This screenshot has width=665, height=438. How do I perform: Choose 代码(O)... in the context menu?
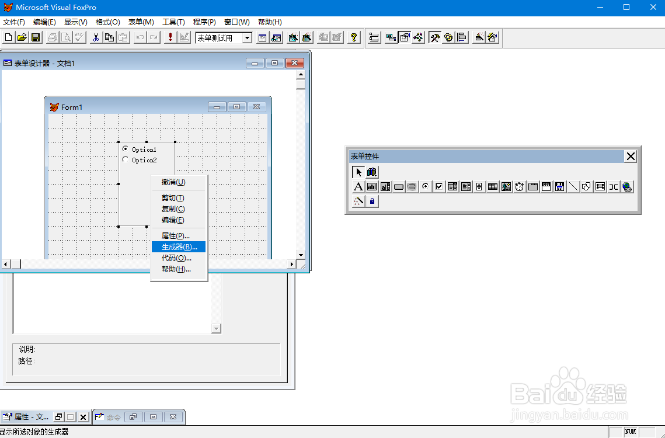(x=179, y=258)
